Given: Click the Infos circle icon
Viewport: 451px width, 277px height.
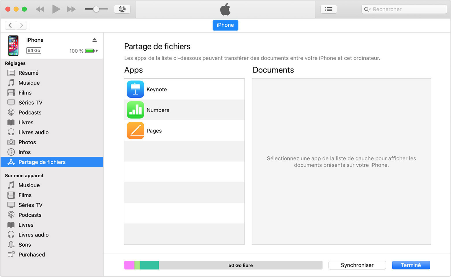Looking at the screenshot, I should click(x=11, y=152).
